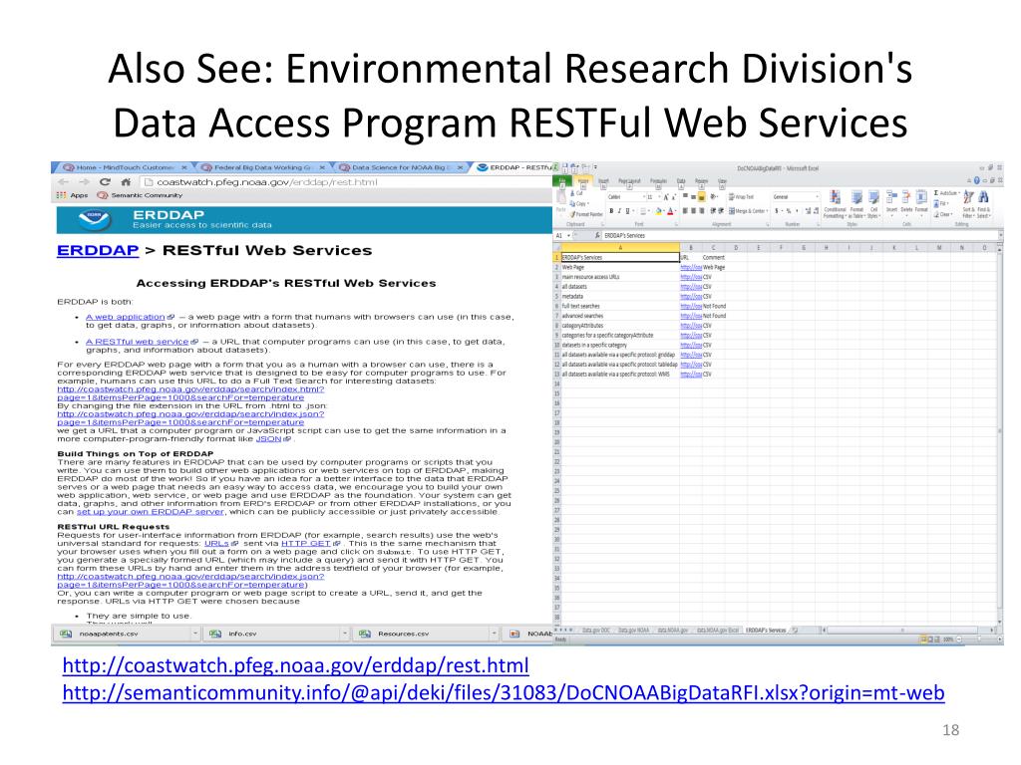The width and height of the screenshot is (1021, 765).
Task: Pick the fill color bucket
Action: pyautogui.click(x=658, y=211)
